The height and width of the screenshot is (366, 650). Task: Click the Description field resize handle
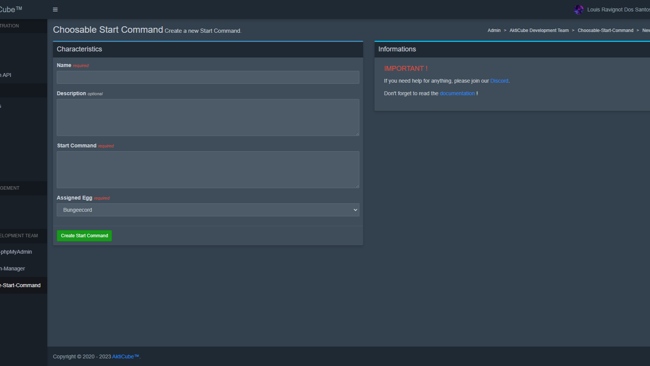[x=357, y=134]
